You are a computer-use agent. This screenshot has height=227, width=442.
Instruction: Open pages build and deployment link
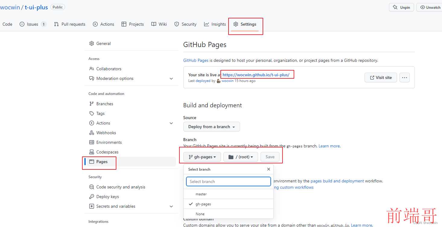(x=337, y=181)
